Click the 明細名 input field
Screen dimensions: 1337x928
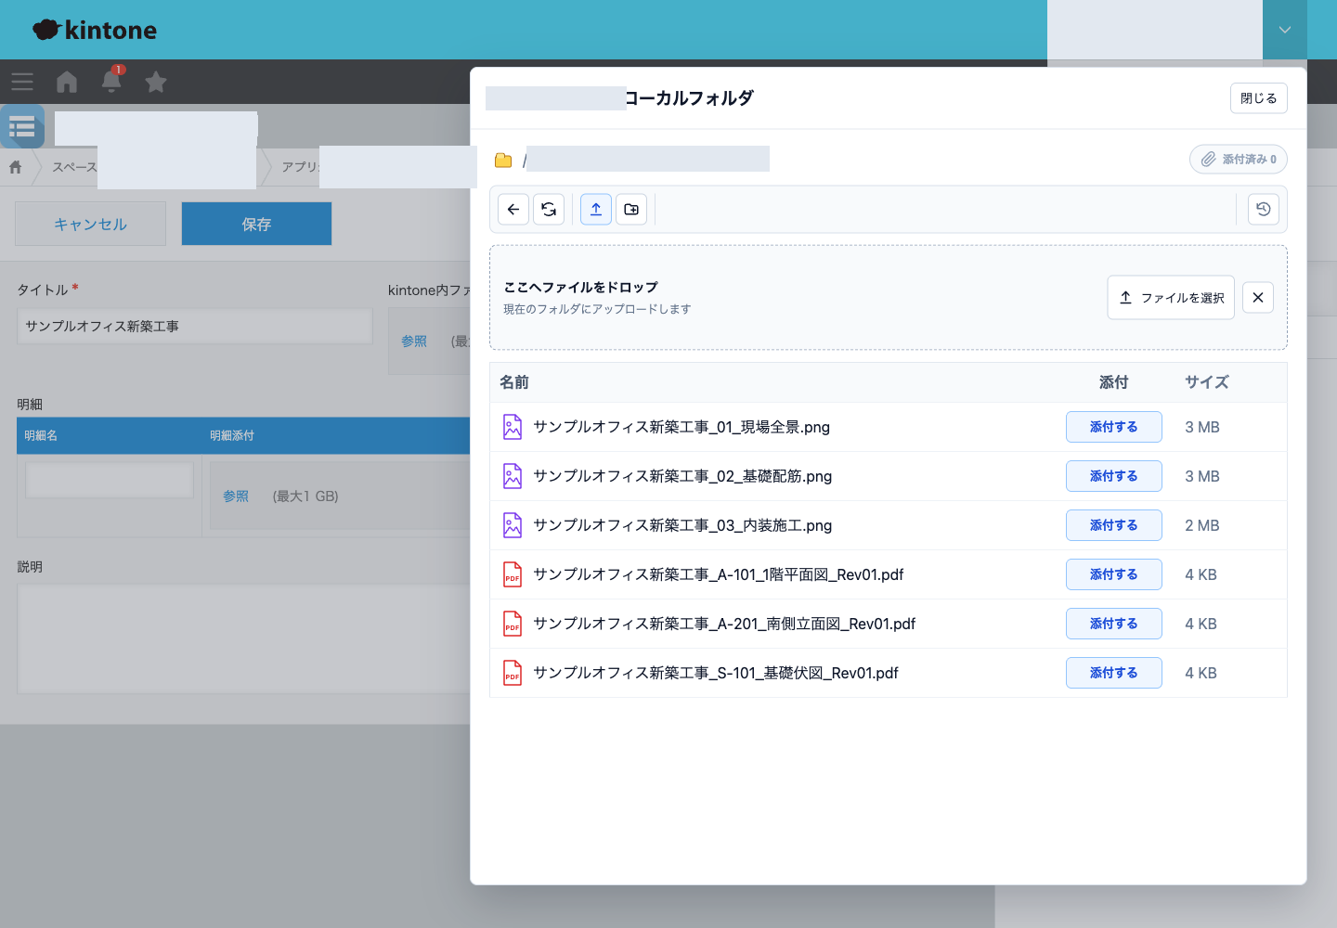[x=110, y=480]
